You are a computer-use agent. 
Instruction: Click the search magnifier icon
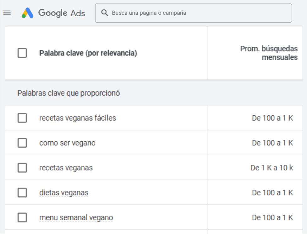104,13
